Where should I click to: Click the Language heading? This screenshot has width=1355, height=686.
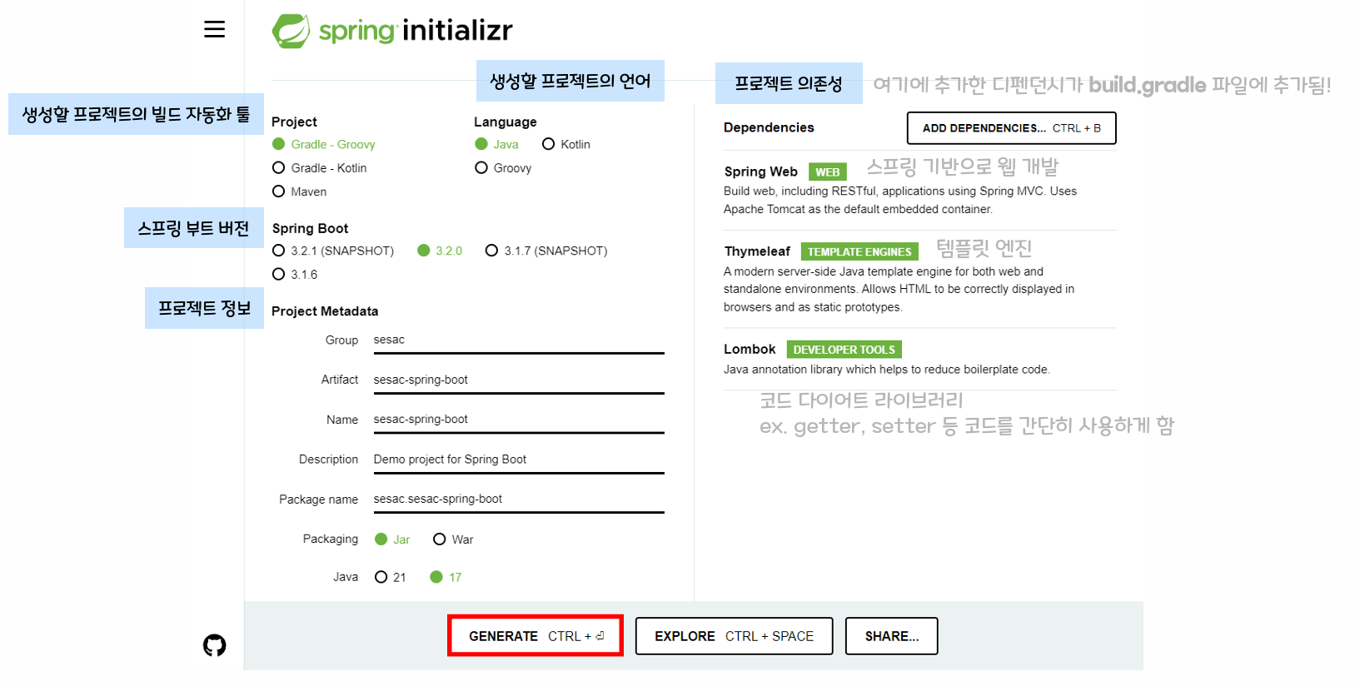(506, 122)
